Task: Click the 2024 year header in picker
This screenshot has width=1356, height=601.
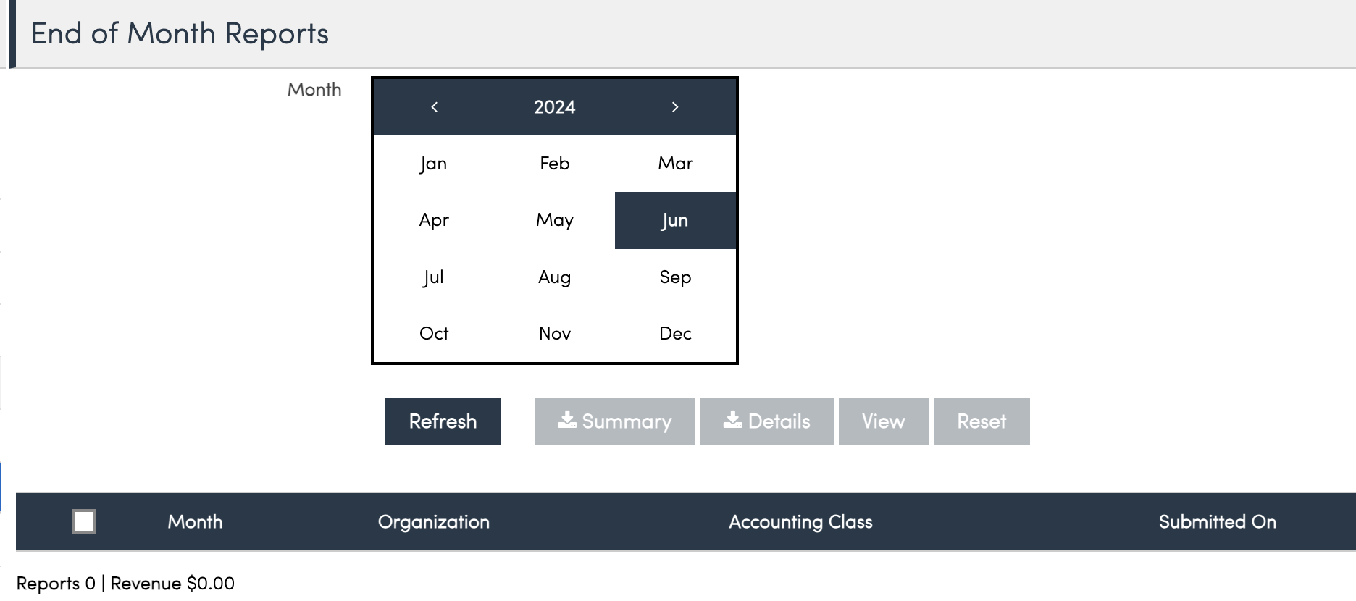Action: click(x=555, y=107)
